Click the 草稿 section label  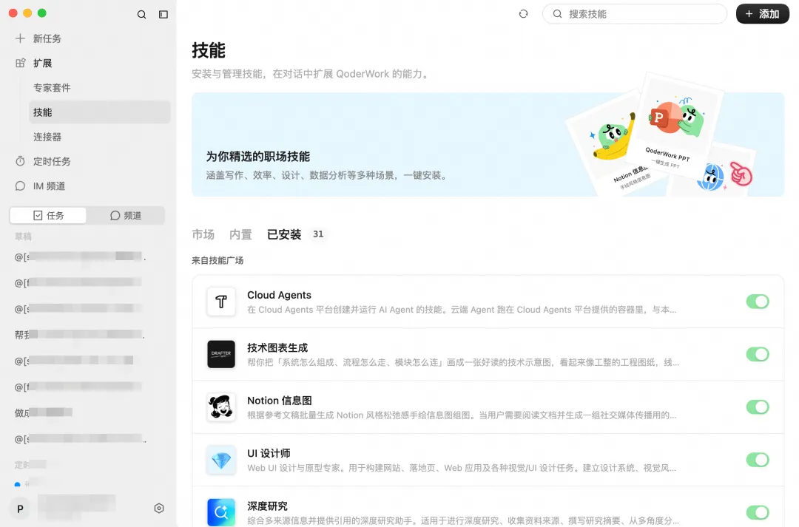tap(23, 237)
